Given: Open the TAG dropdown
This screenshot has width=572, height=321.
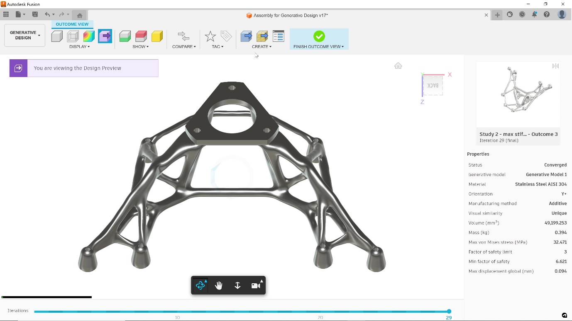Looking at the screenshot, I should tap(216, 46).
